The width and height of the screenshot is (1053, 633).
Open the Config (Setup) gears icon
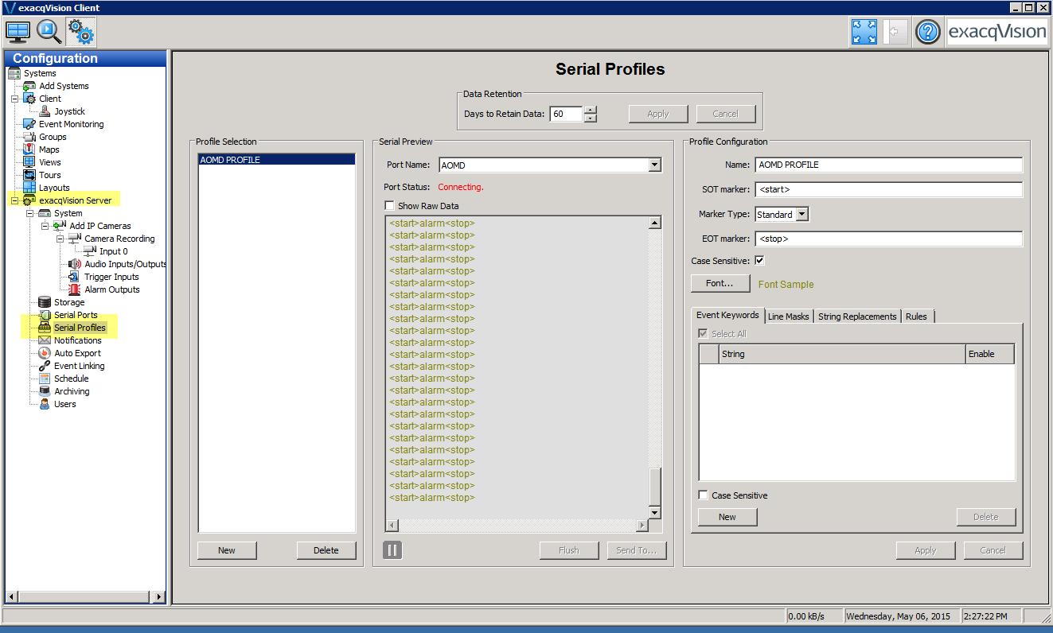pyautogui.click(x=80, y=32)
